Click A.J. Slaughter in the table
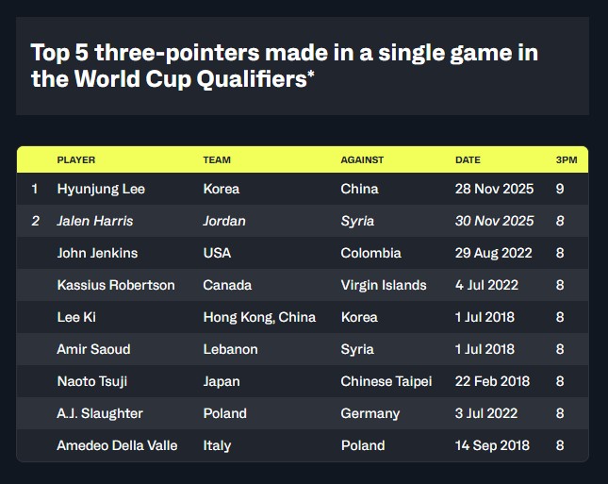Viewport: 608px width, 484px height. coord(100,413)
